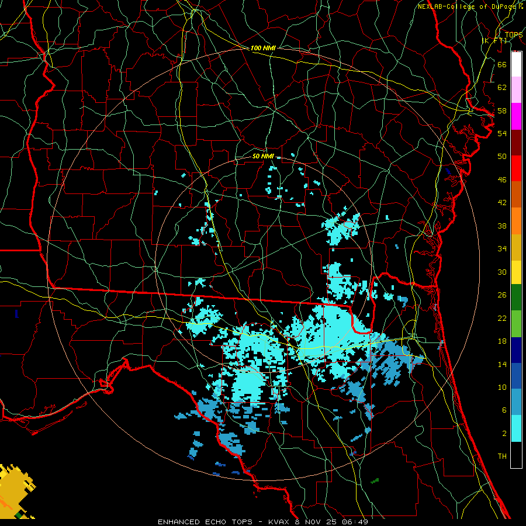Viewport: 526px width, 526px height.
Task: Click the medium blue swatch near 10
Action: (x=516, y=376)
